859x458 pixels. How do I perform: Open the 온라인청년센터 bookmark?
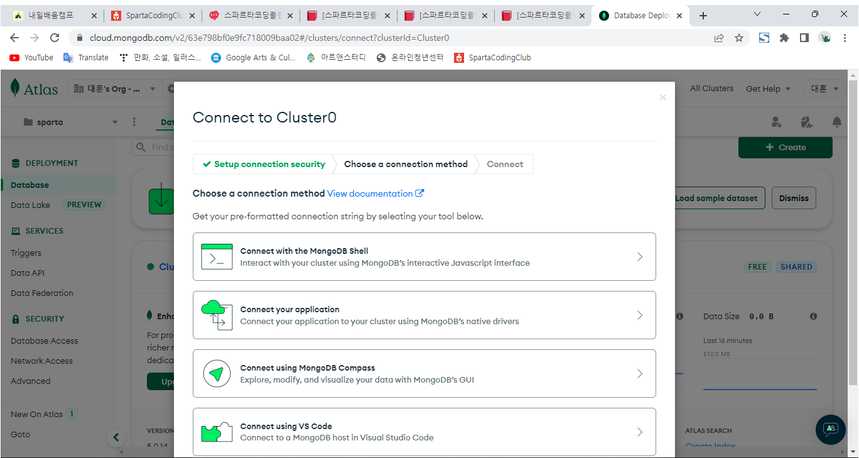[410, 58]
